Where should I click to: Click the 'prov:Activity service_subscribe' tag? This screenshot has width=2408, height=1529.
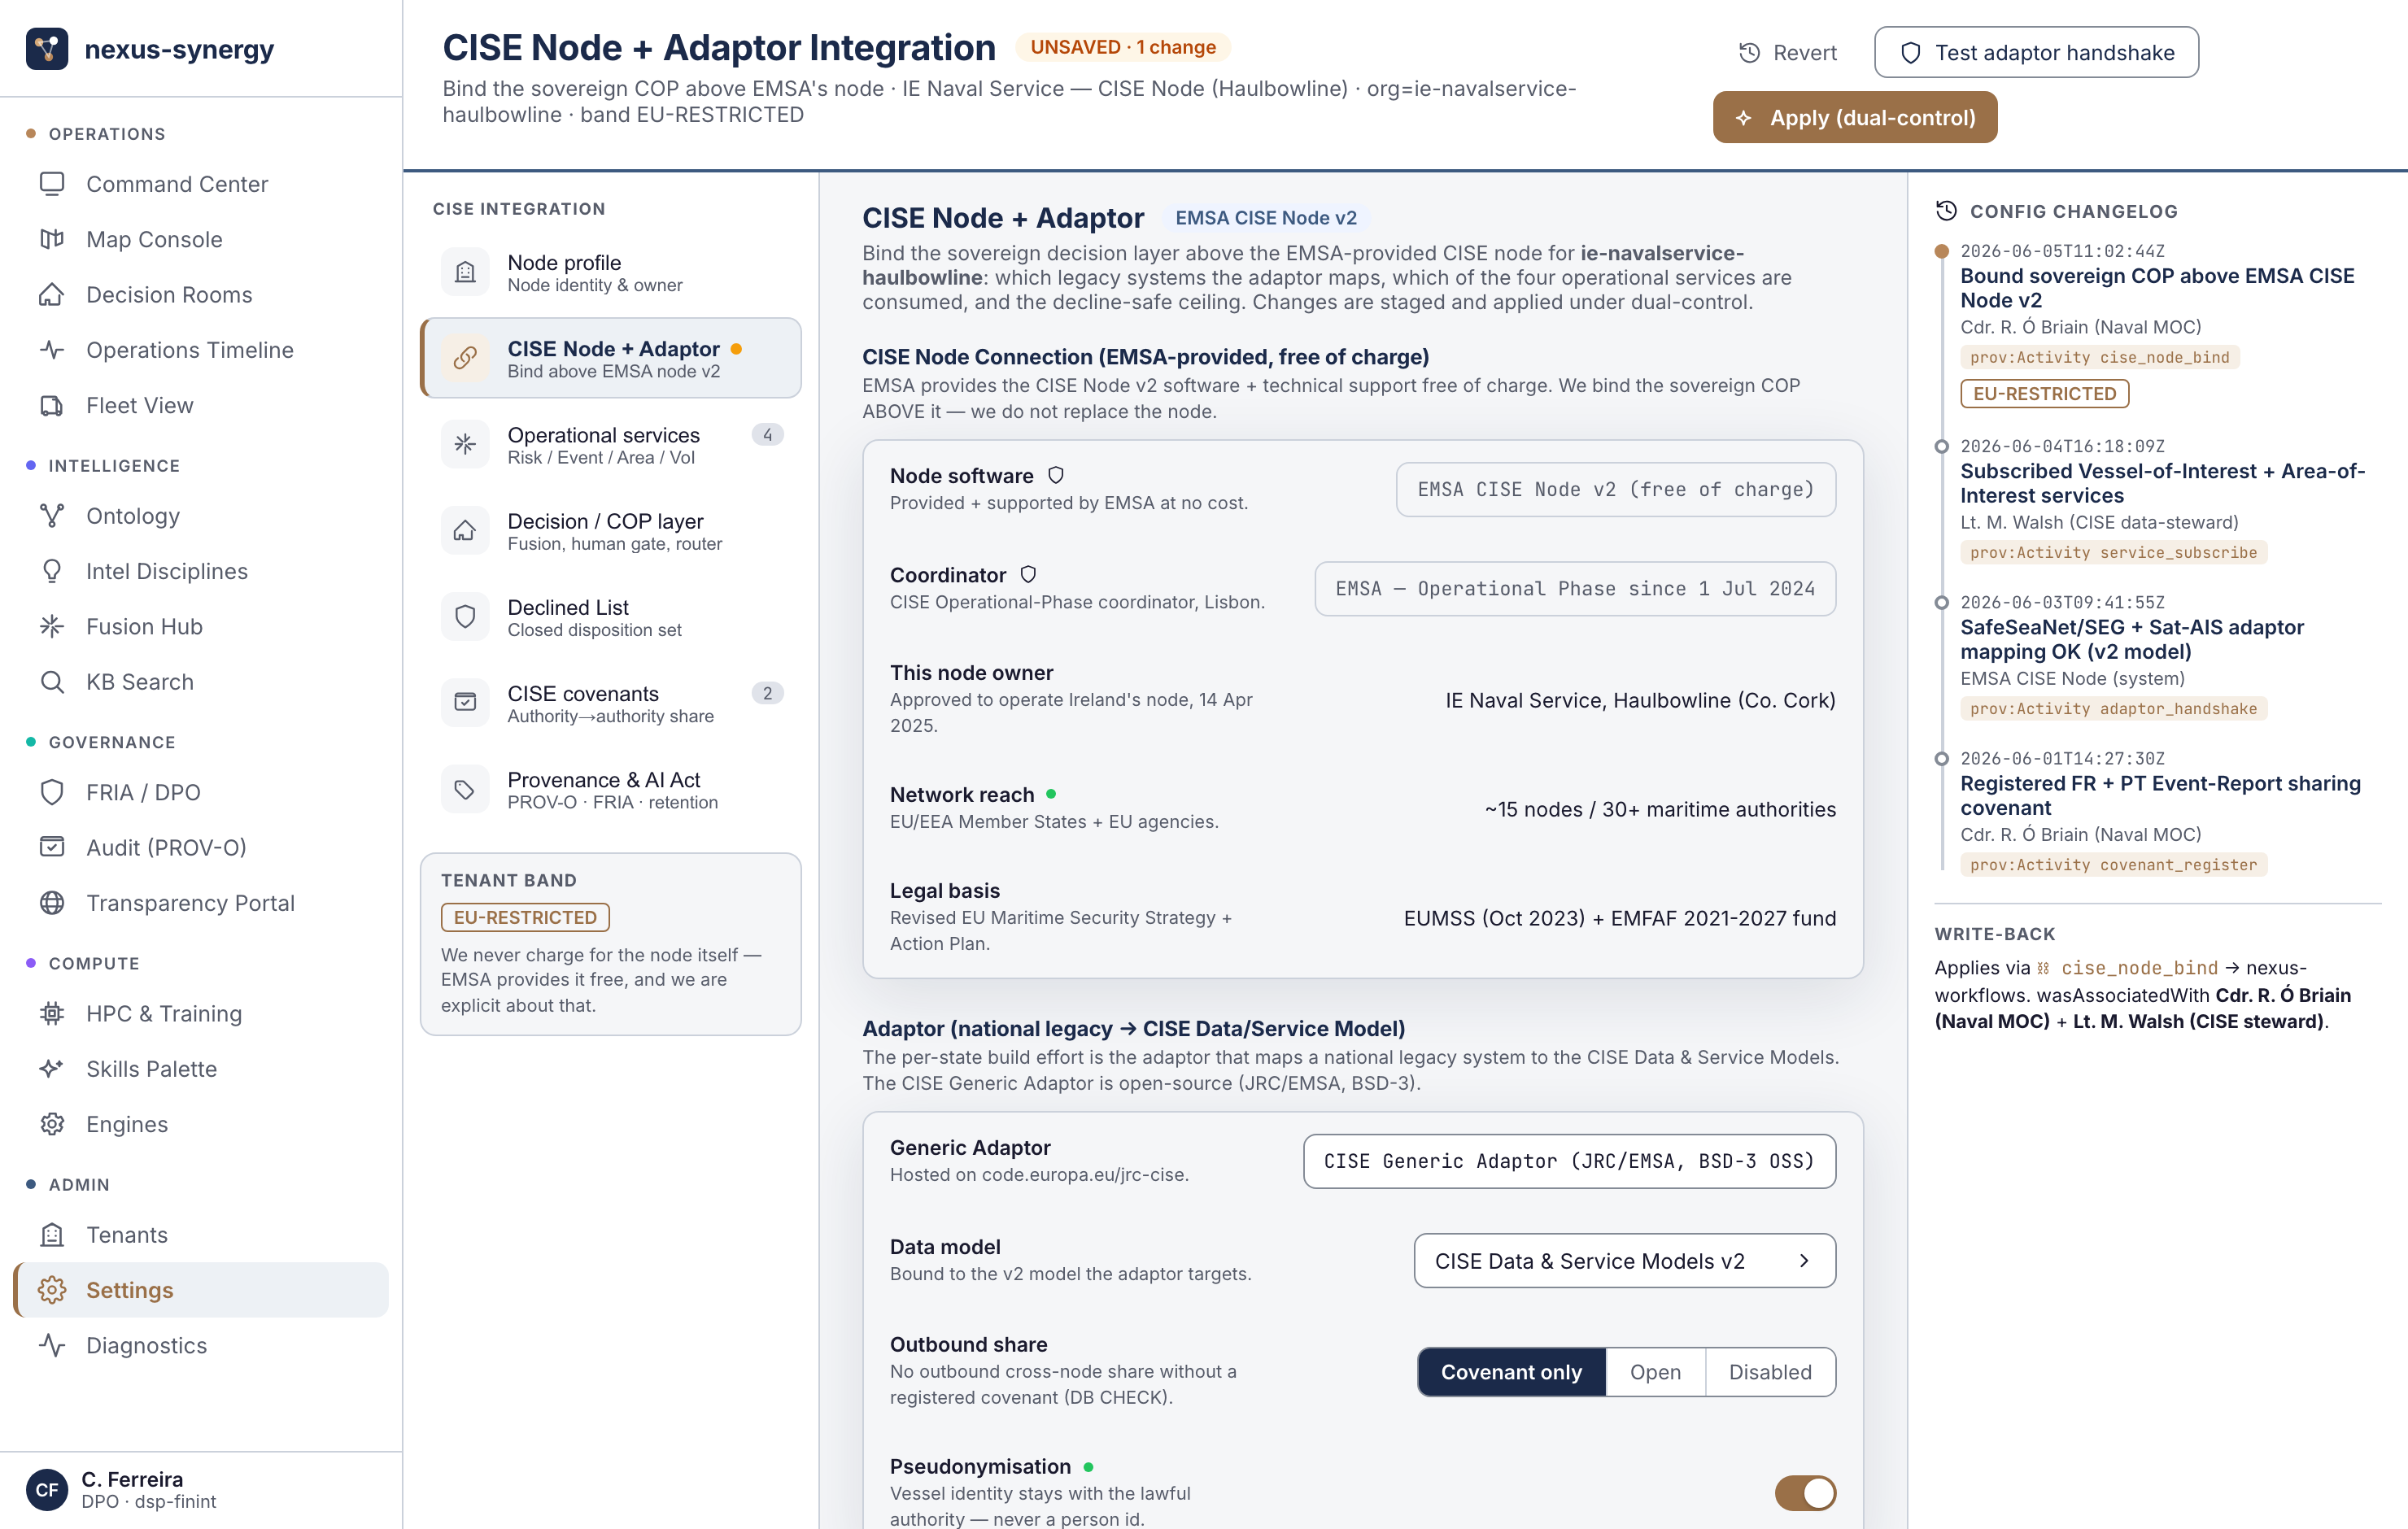(x=2113, y=552)
